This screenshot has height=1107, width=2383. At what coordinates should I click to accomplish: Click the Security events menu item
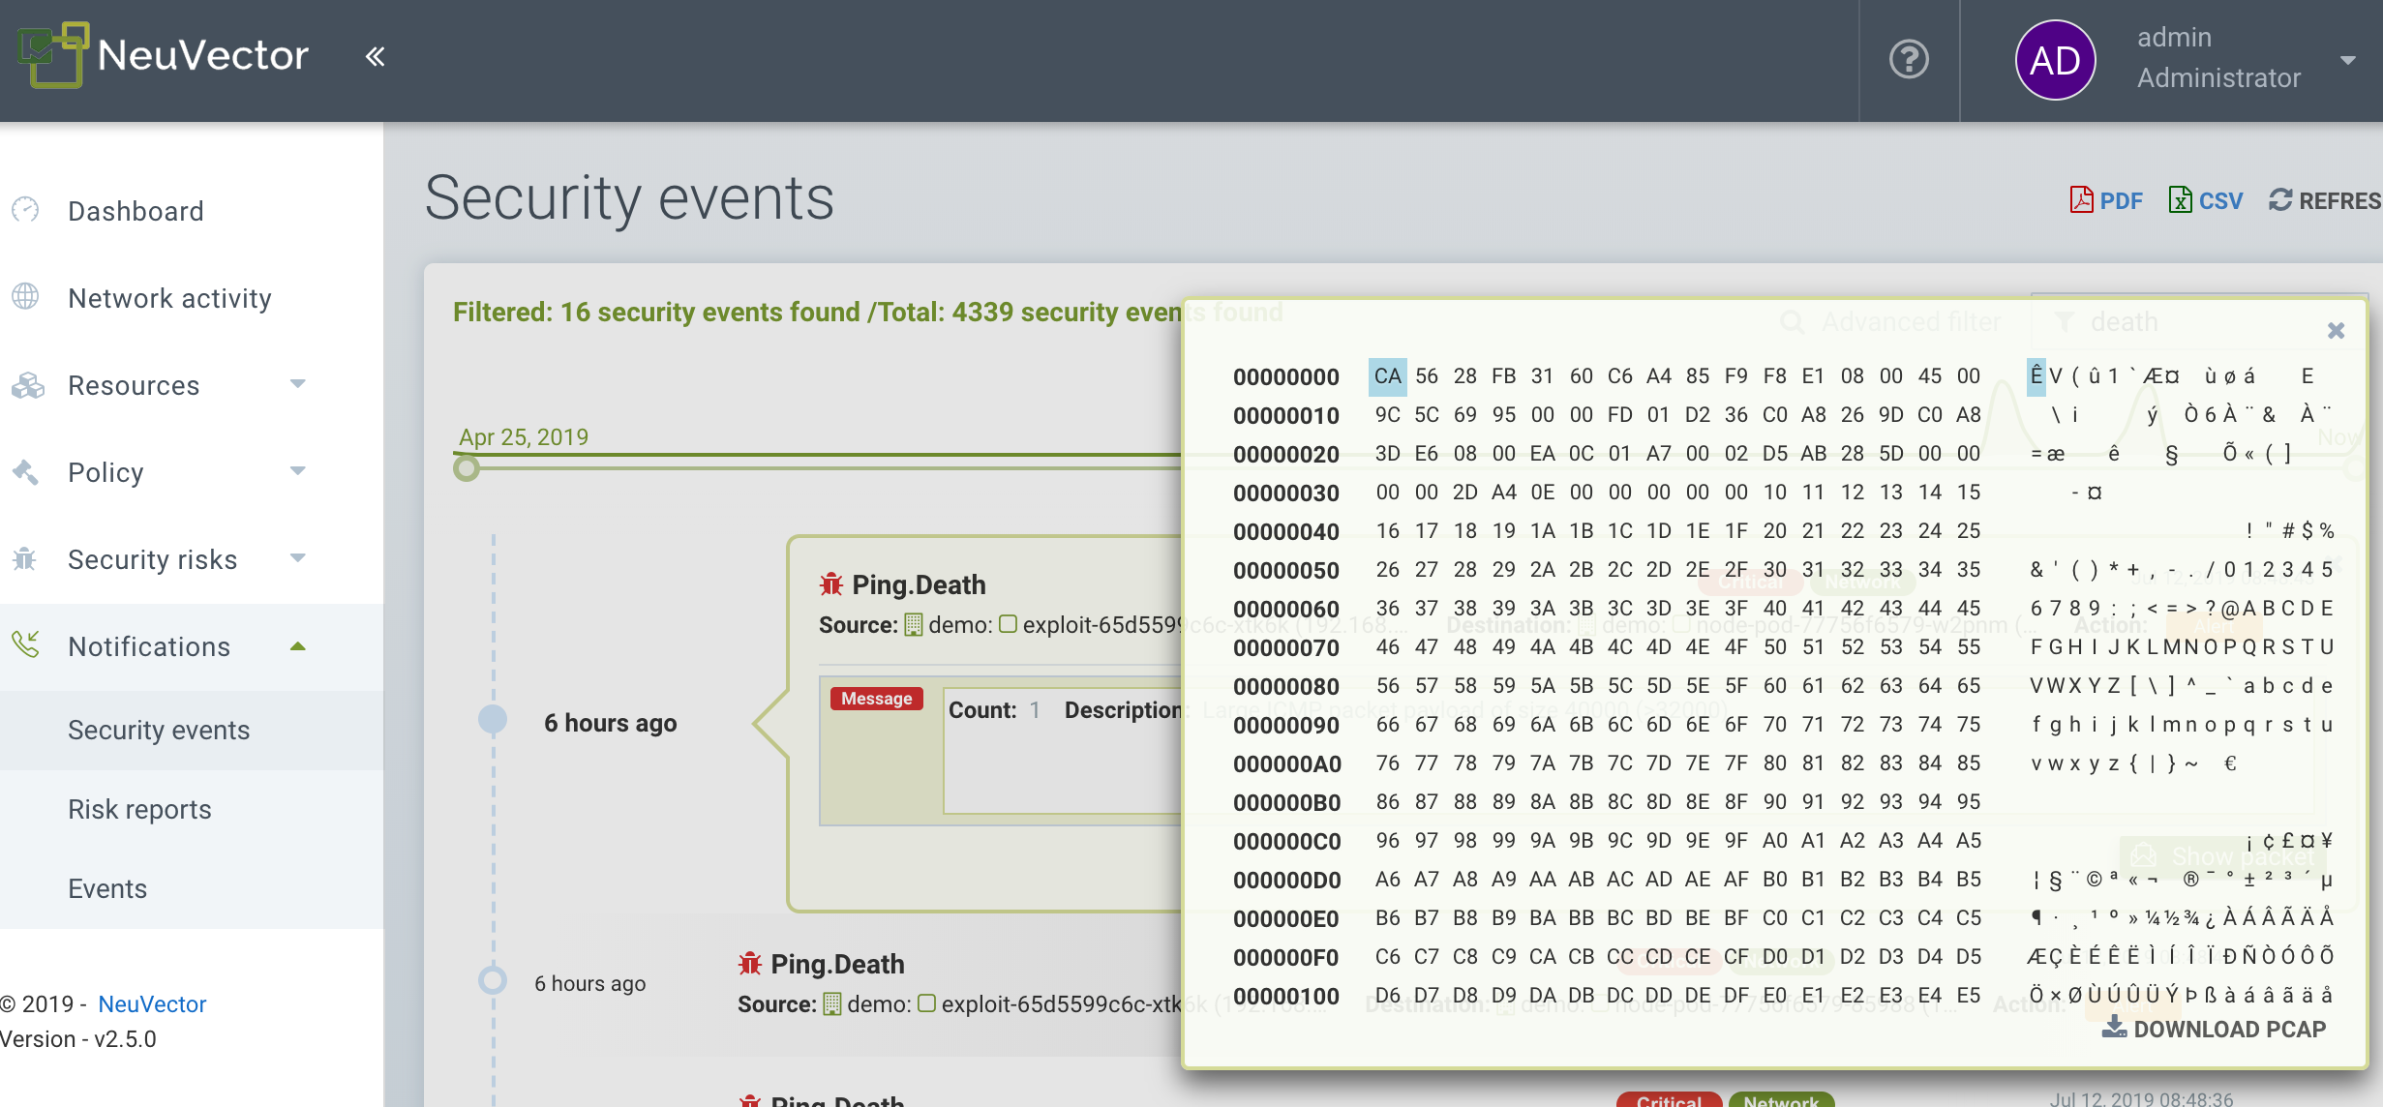click(161, 731)
